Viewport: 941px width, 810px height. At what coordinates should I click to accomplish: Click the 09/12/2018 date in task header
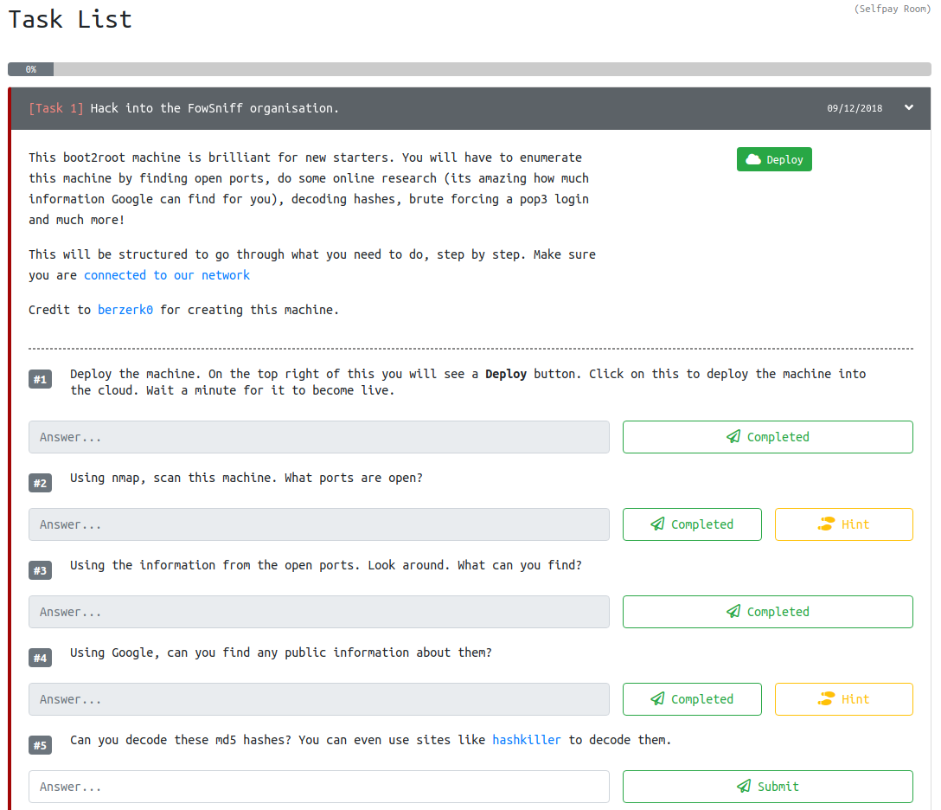click(855, 109)
